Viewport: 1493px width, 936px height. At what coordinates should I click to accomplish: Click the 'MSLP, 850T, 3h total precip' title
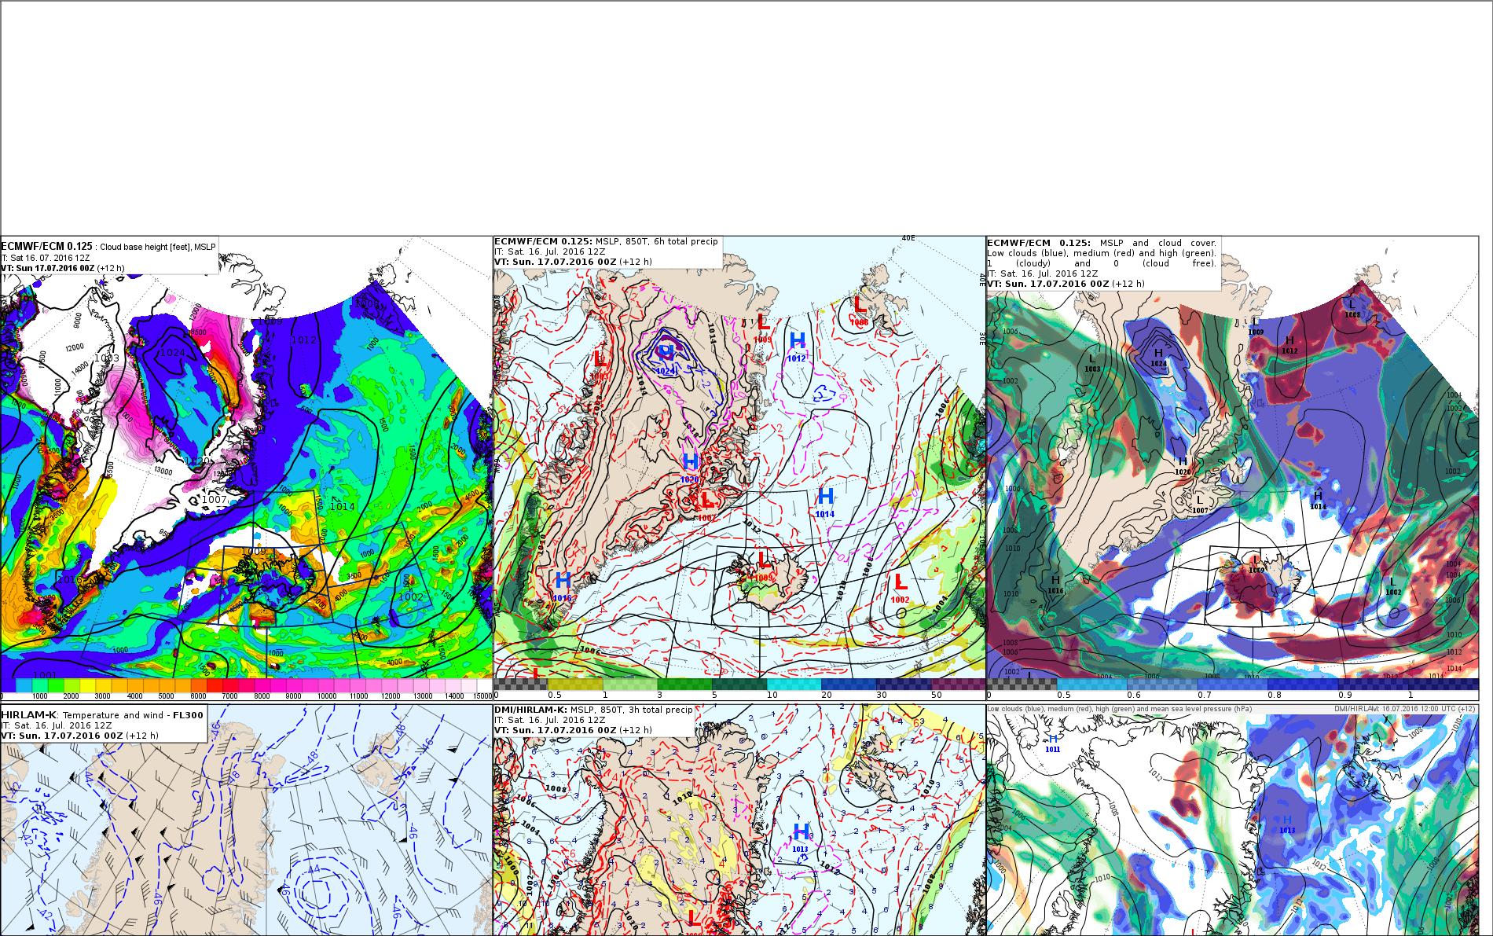click(632, 710)
